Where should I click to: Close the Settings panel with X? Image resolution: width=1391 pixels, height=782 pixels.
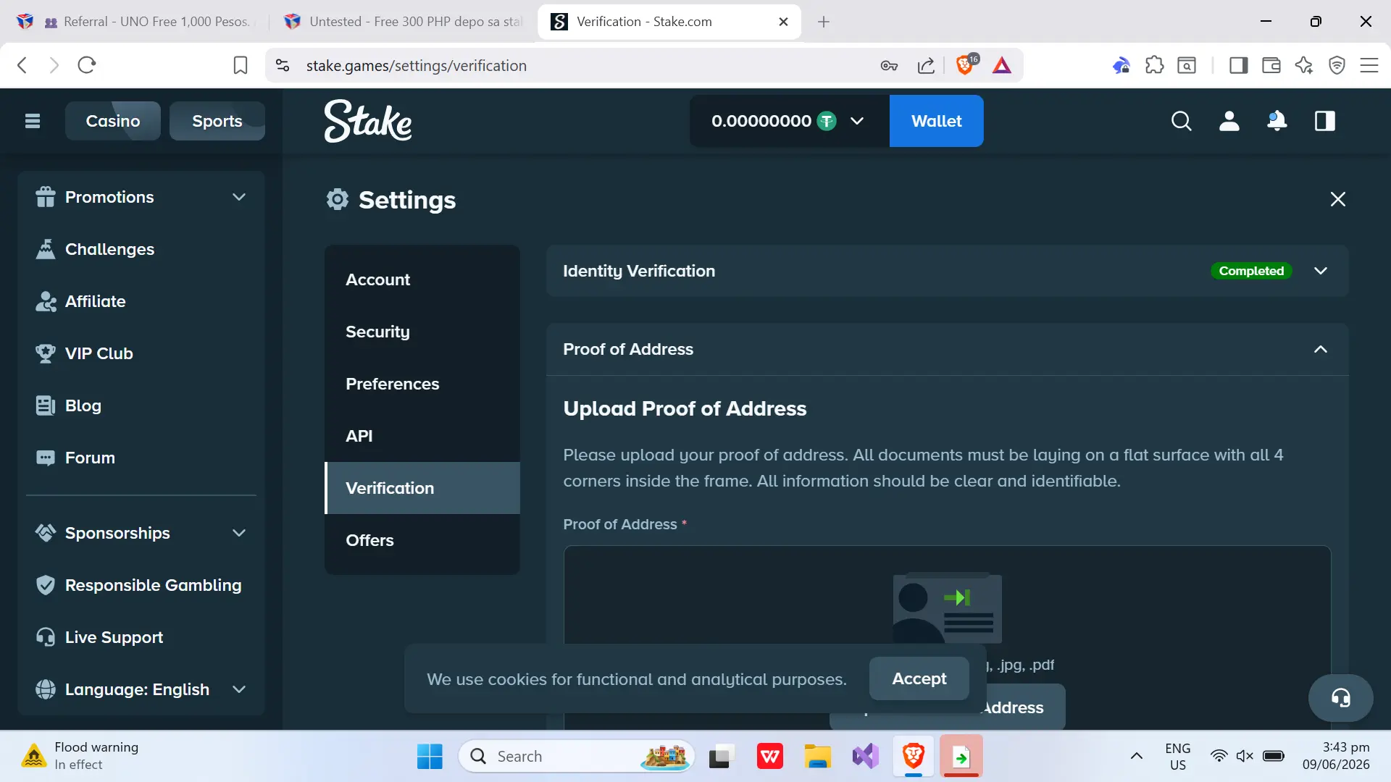pos(1338,199)
